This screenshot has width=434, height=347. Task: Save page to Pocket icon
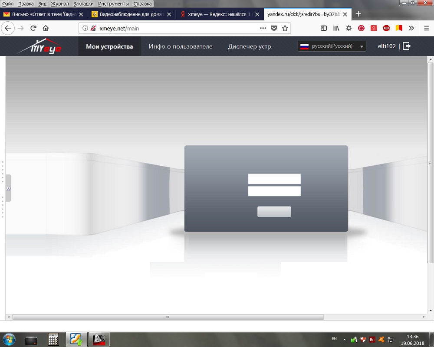tap(274, 28)
